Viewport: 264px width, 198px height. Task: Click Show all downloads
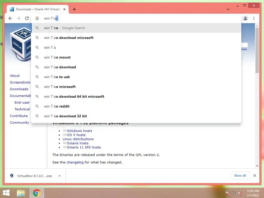(240, 176)
